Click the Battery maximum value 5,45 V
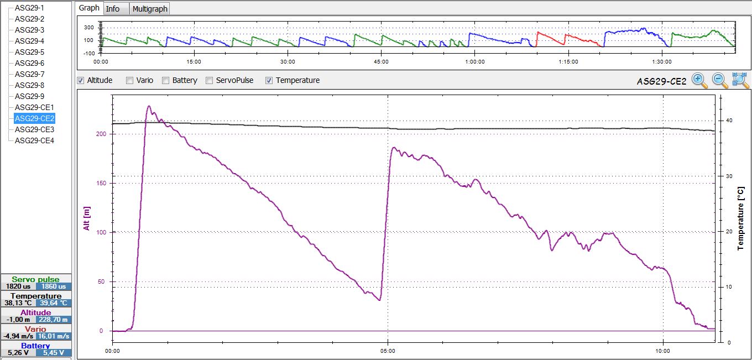The height and width of the screenshot is (360, 752). (x=53, y=353)
